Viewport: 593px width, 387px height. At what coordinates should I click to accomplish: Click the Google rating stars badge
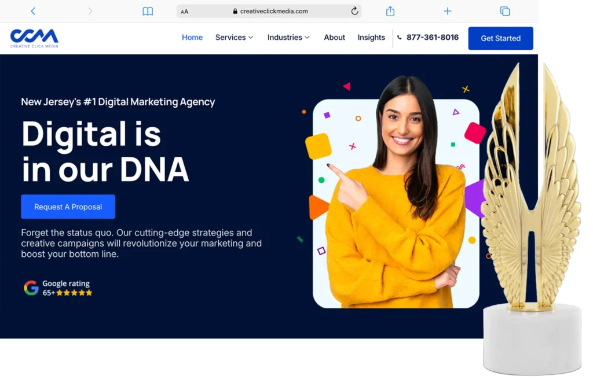pos(58,288)
